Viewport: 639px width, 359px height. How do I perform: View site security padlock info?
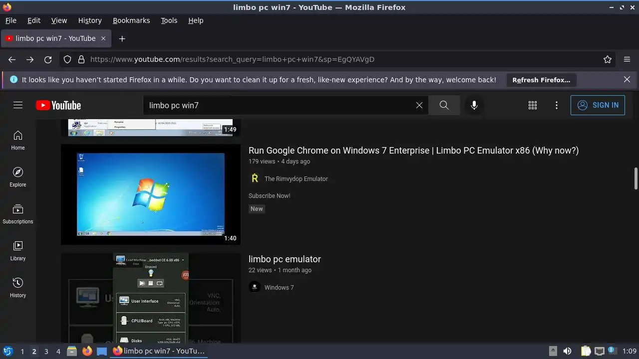[x=81, y=59]
